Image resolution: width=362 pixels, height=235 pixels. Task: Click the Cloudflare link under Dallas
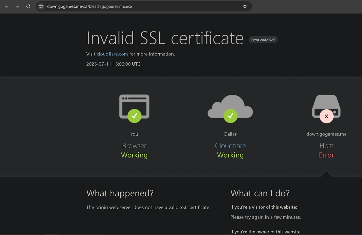pyautogui.click(x=230, y=146)
